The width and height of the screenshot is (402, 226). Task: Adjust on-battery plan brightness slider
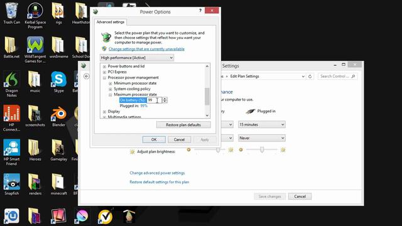(218, 149)
